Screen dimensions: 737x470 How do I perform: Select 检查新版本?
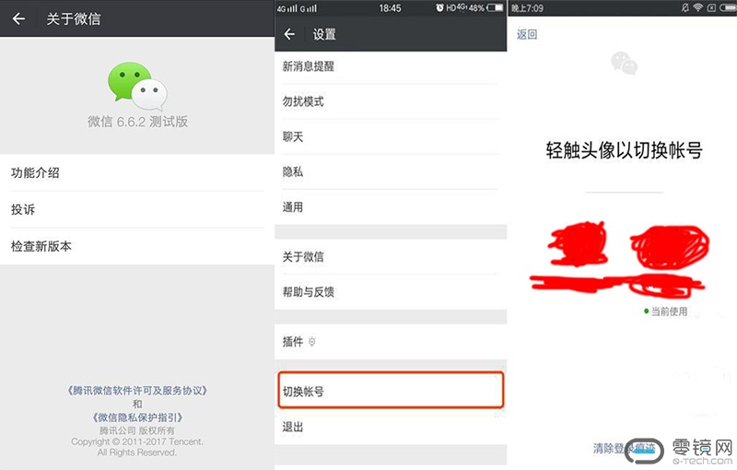[x=137, y=246]
